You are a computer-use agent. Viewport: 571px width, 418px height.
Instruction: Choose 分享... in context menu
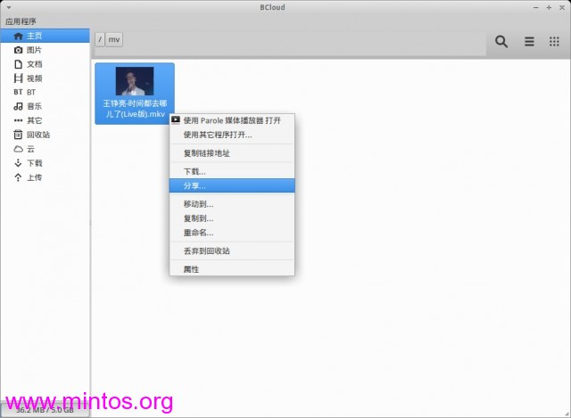232,185
